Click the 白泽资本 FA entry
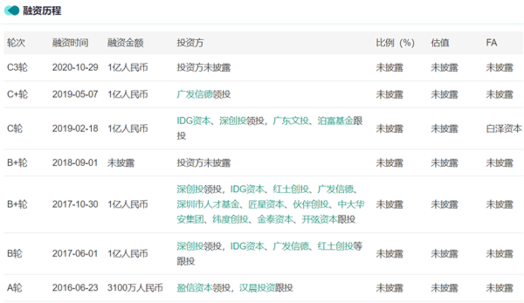The width and height of the screenshot is (524, 303). tap(504, 128)
